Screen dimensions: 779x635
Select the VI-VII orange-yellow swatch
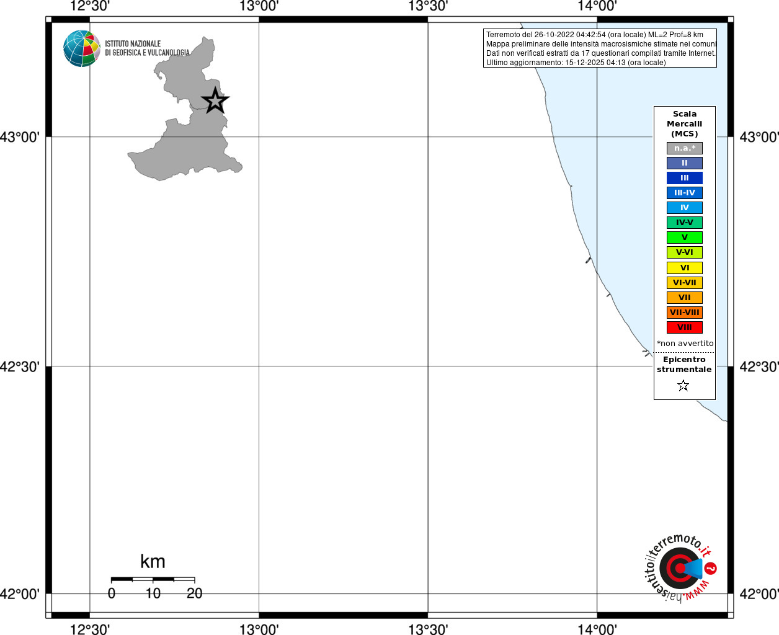[x=685, y=283]
